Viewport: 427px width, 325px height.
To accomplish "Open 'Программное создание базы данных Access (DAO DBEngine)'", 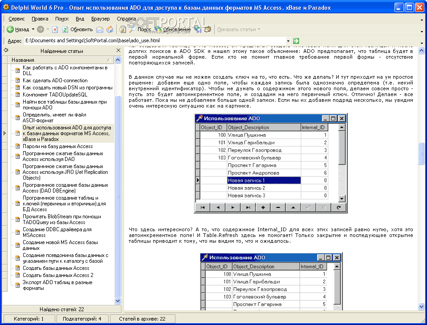I will tap(65, 188).
